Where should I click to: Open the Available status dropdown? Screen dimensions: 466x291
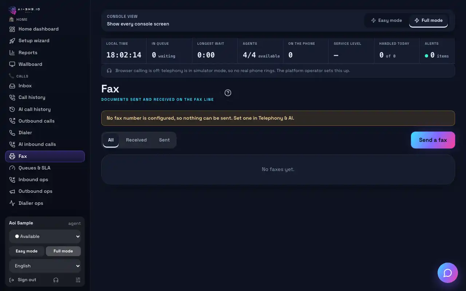[x=45, y=236]
